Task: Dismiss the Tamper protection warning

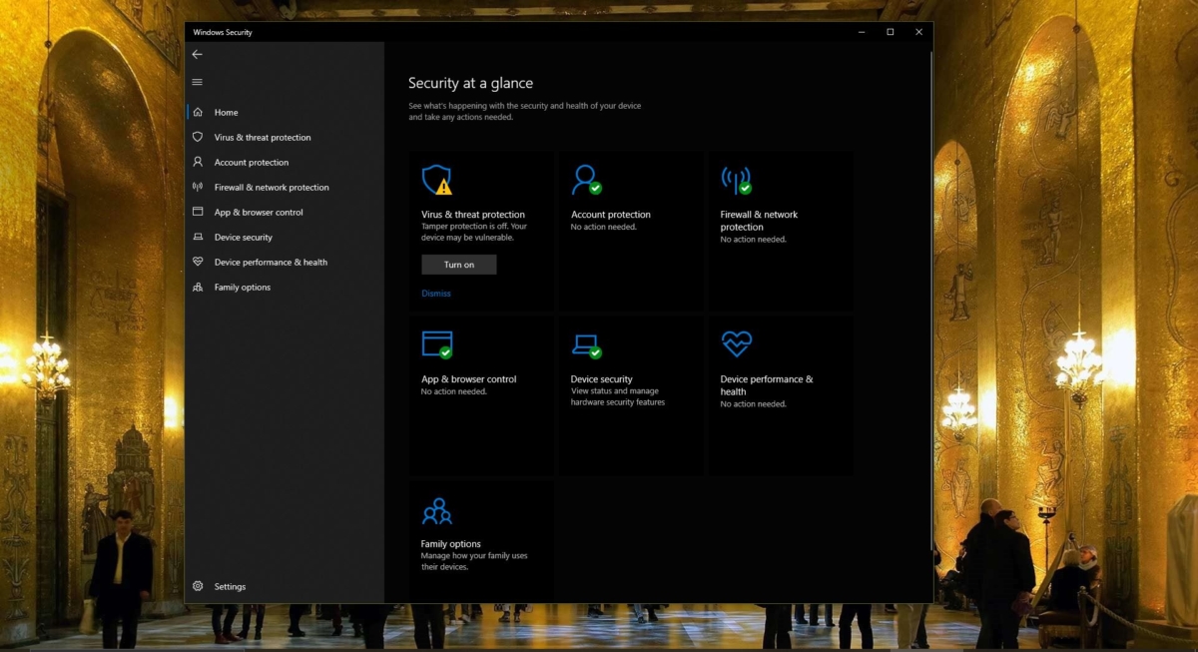Action: pyautogui.click(x=436, y=293)
